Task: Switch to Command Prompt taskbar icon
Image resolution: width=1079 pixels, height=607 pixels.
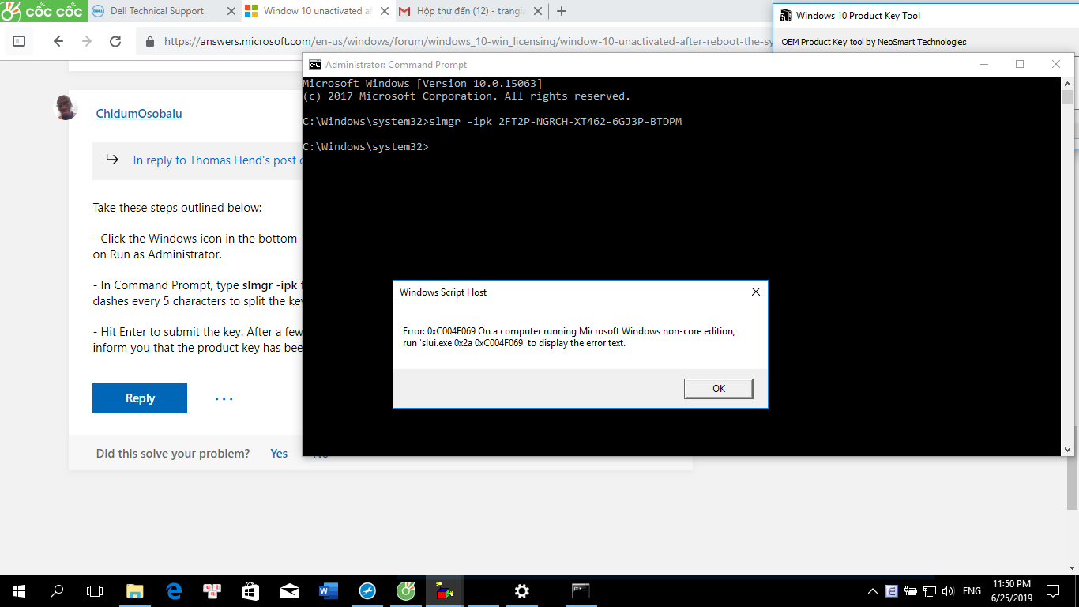Action: pos(581,590)
